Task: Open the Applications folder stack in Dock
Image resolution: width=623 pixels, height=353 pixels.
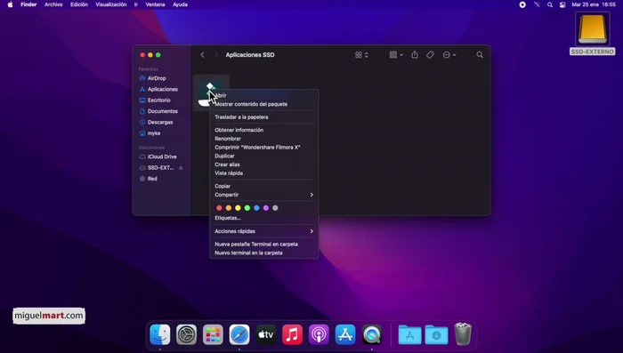Action: (409, 334)
